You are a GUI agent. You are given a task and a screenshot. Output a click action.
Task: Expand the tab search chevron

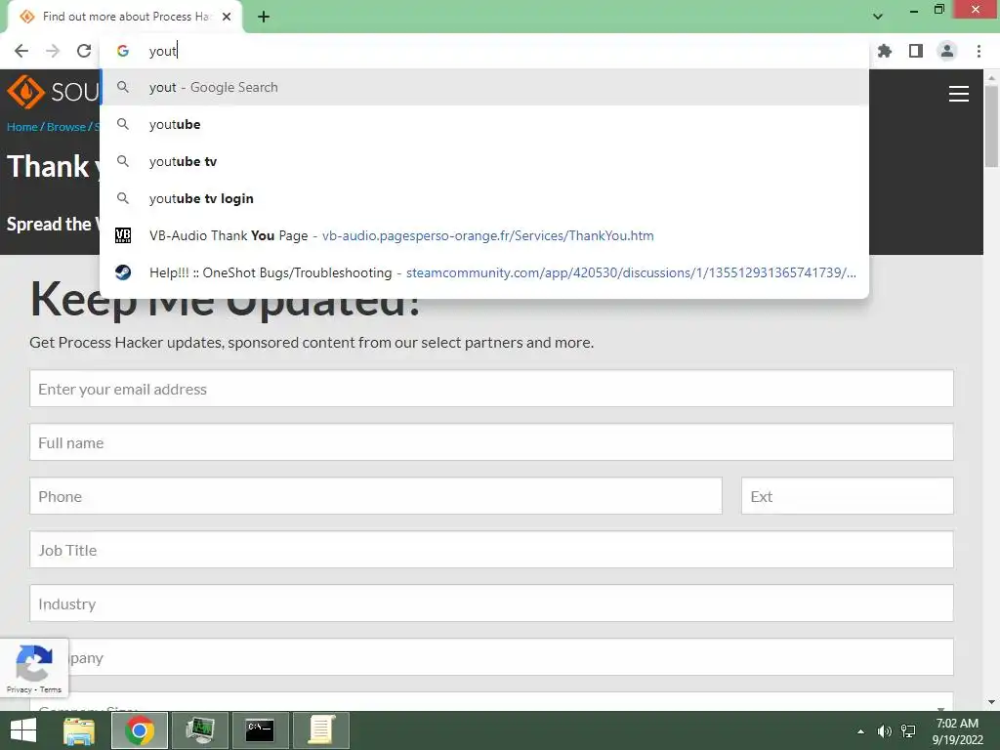coord(878,17)
